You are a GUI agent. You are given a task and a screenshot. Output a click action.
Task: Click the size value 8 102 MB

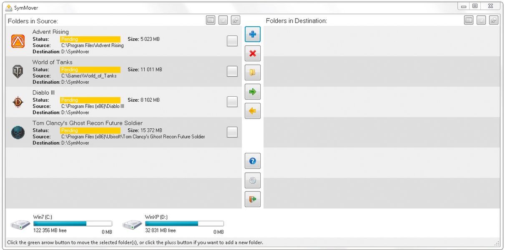point(150,100)
